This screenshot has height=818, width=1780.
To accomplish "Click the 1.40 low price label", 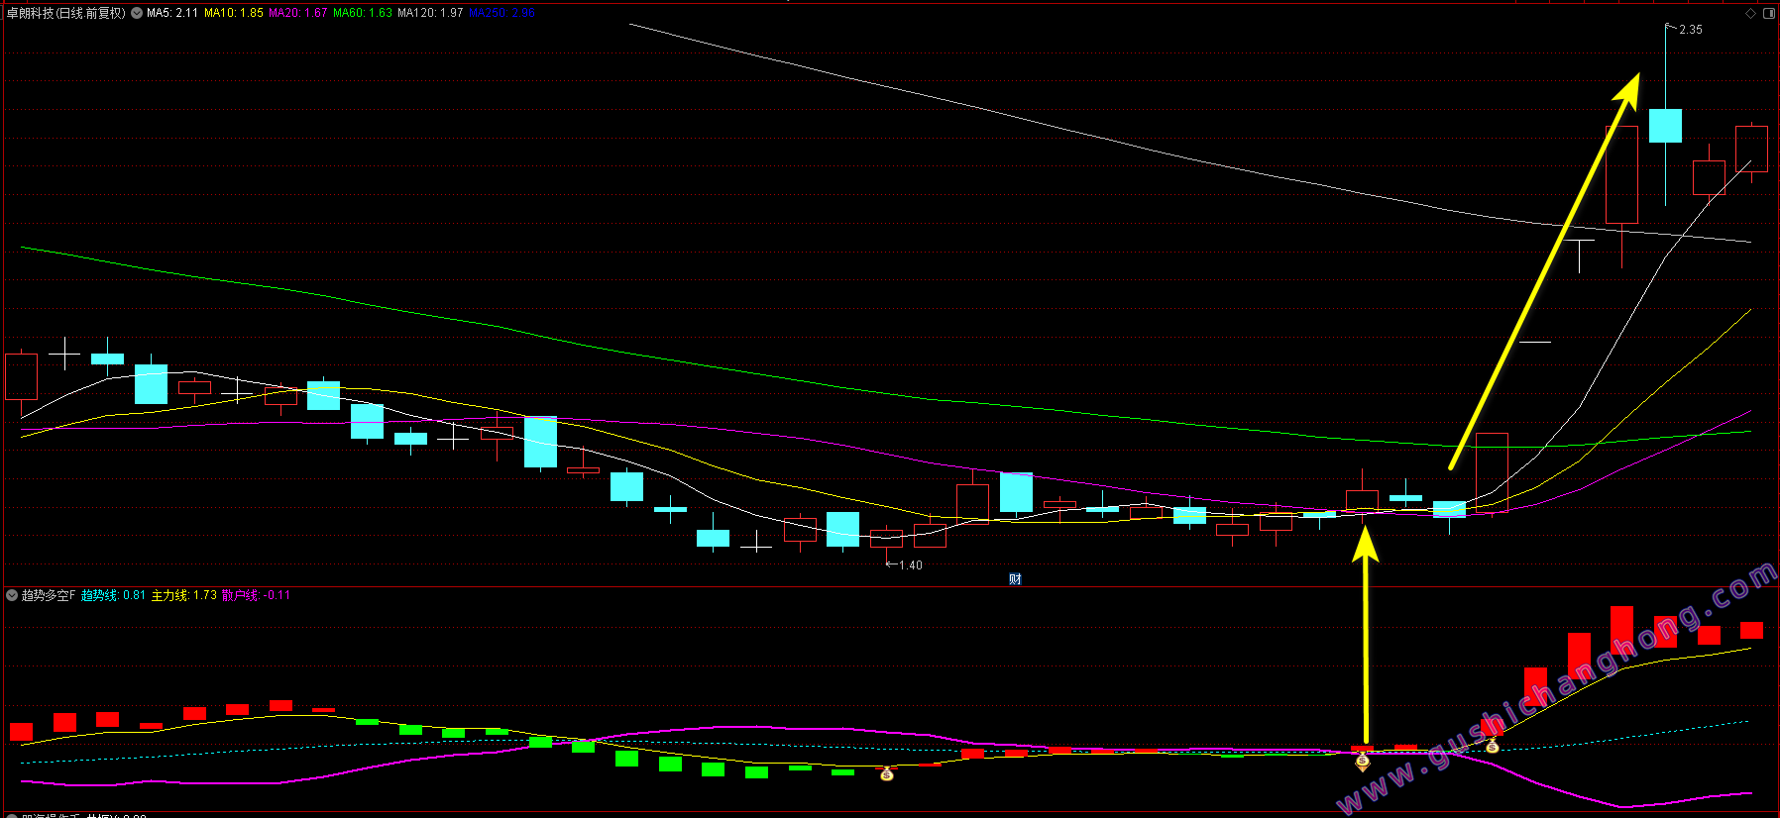I will pyautogui.click(x=911, y=565).
